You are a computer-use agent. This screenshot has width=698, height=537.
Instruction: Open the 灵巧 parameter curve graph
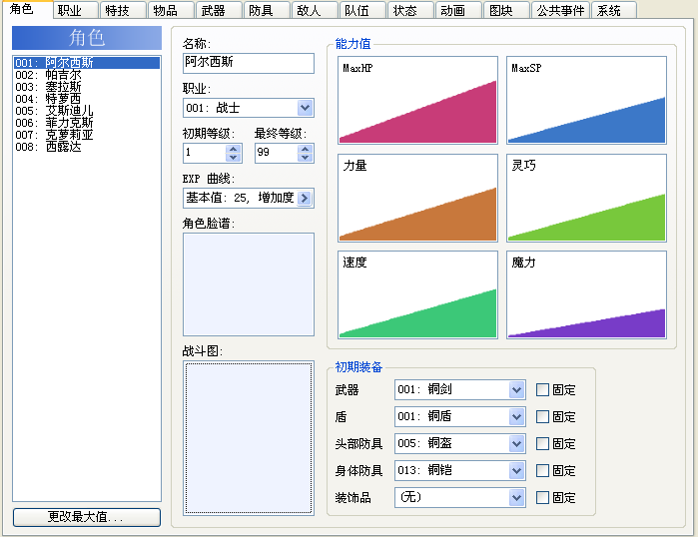(586, 198)
